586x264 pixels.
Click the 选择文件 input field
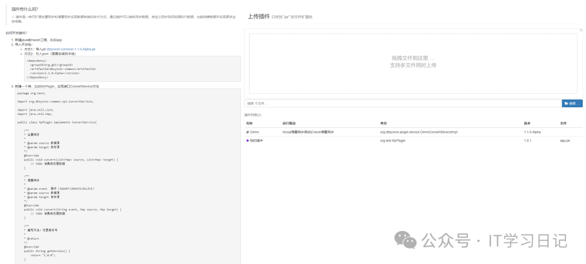pos(403,103)
